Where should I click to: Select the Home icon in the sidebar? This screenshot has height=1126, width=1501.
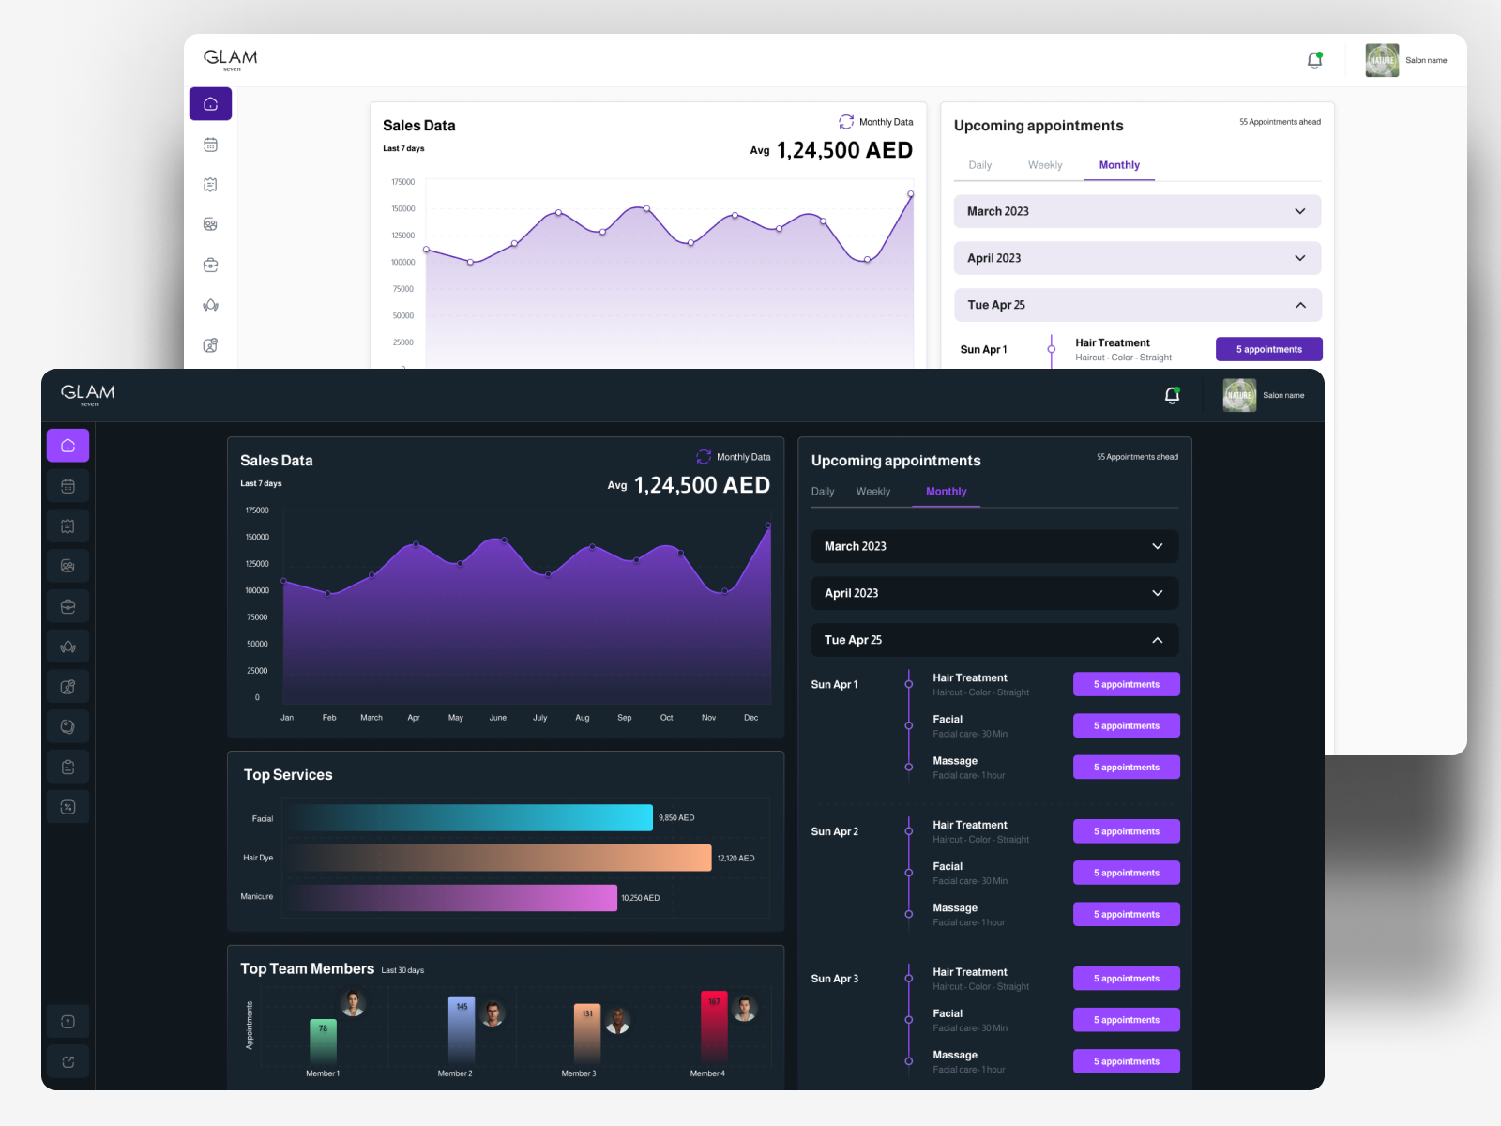click(68, 446)
